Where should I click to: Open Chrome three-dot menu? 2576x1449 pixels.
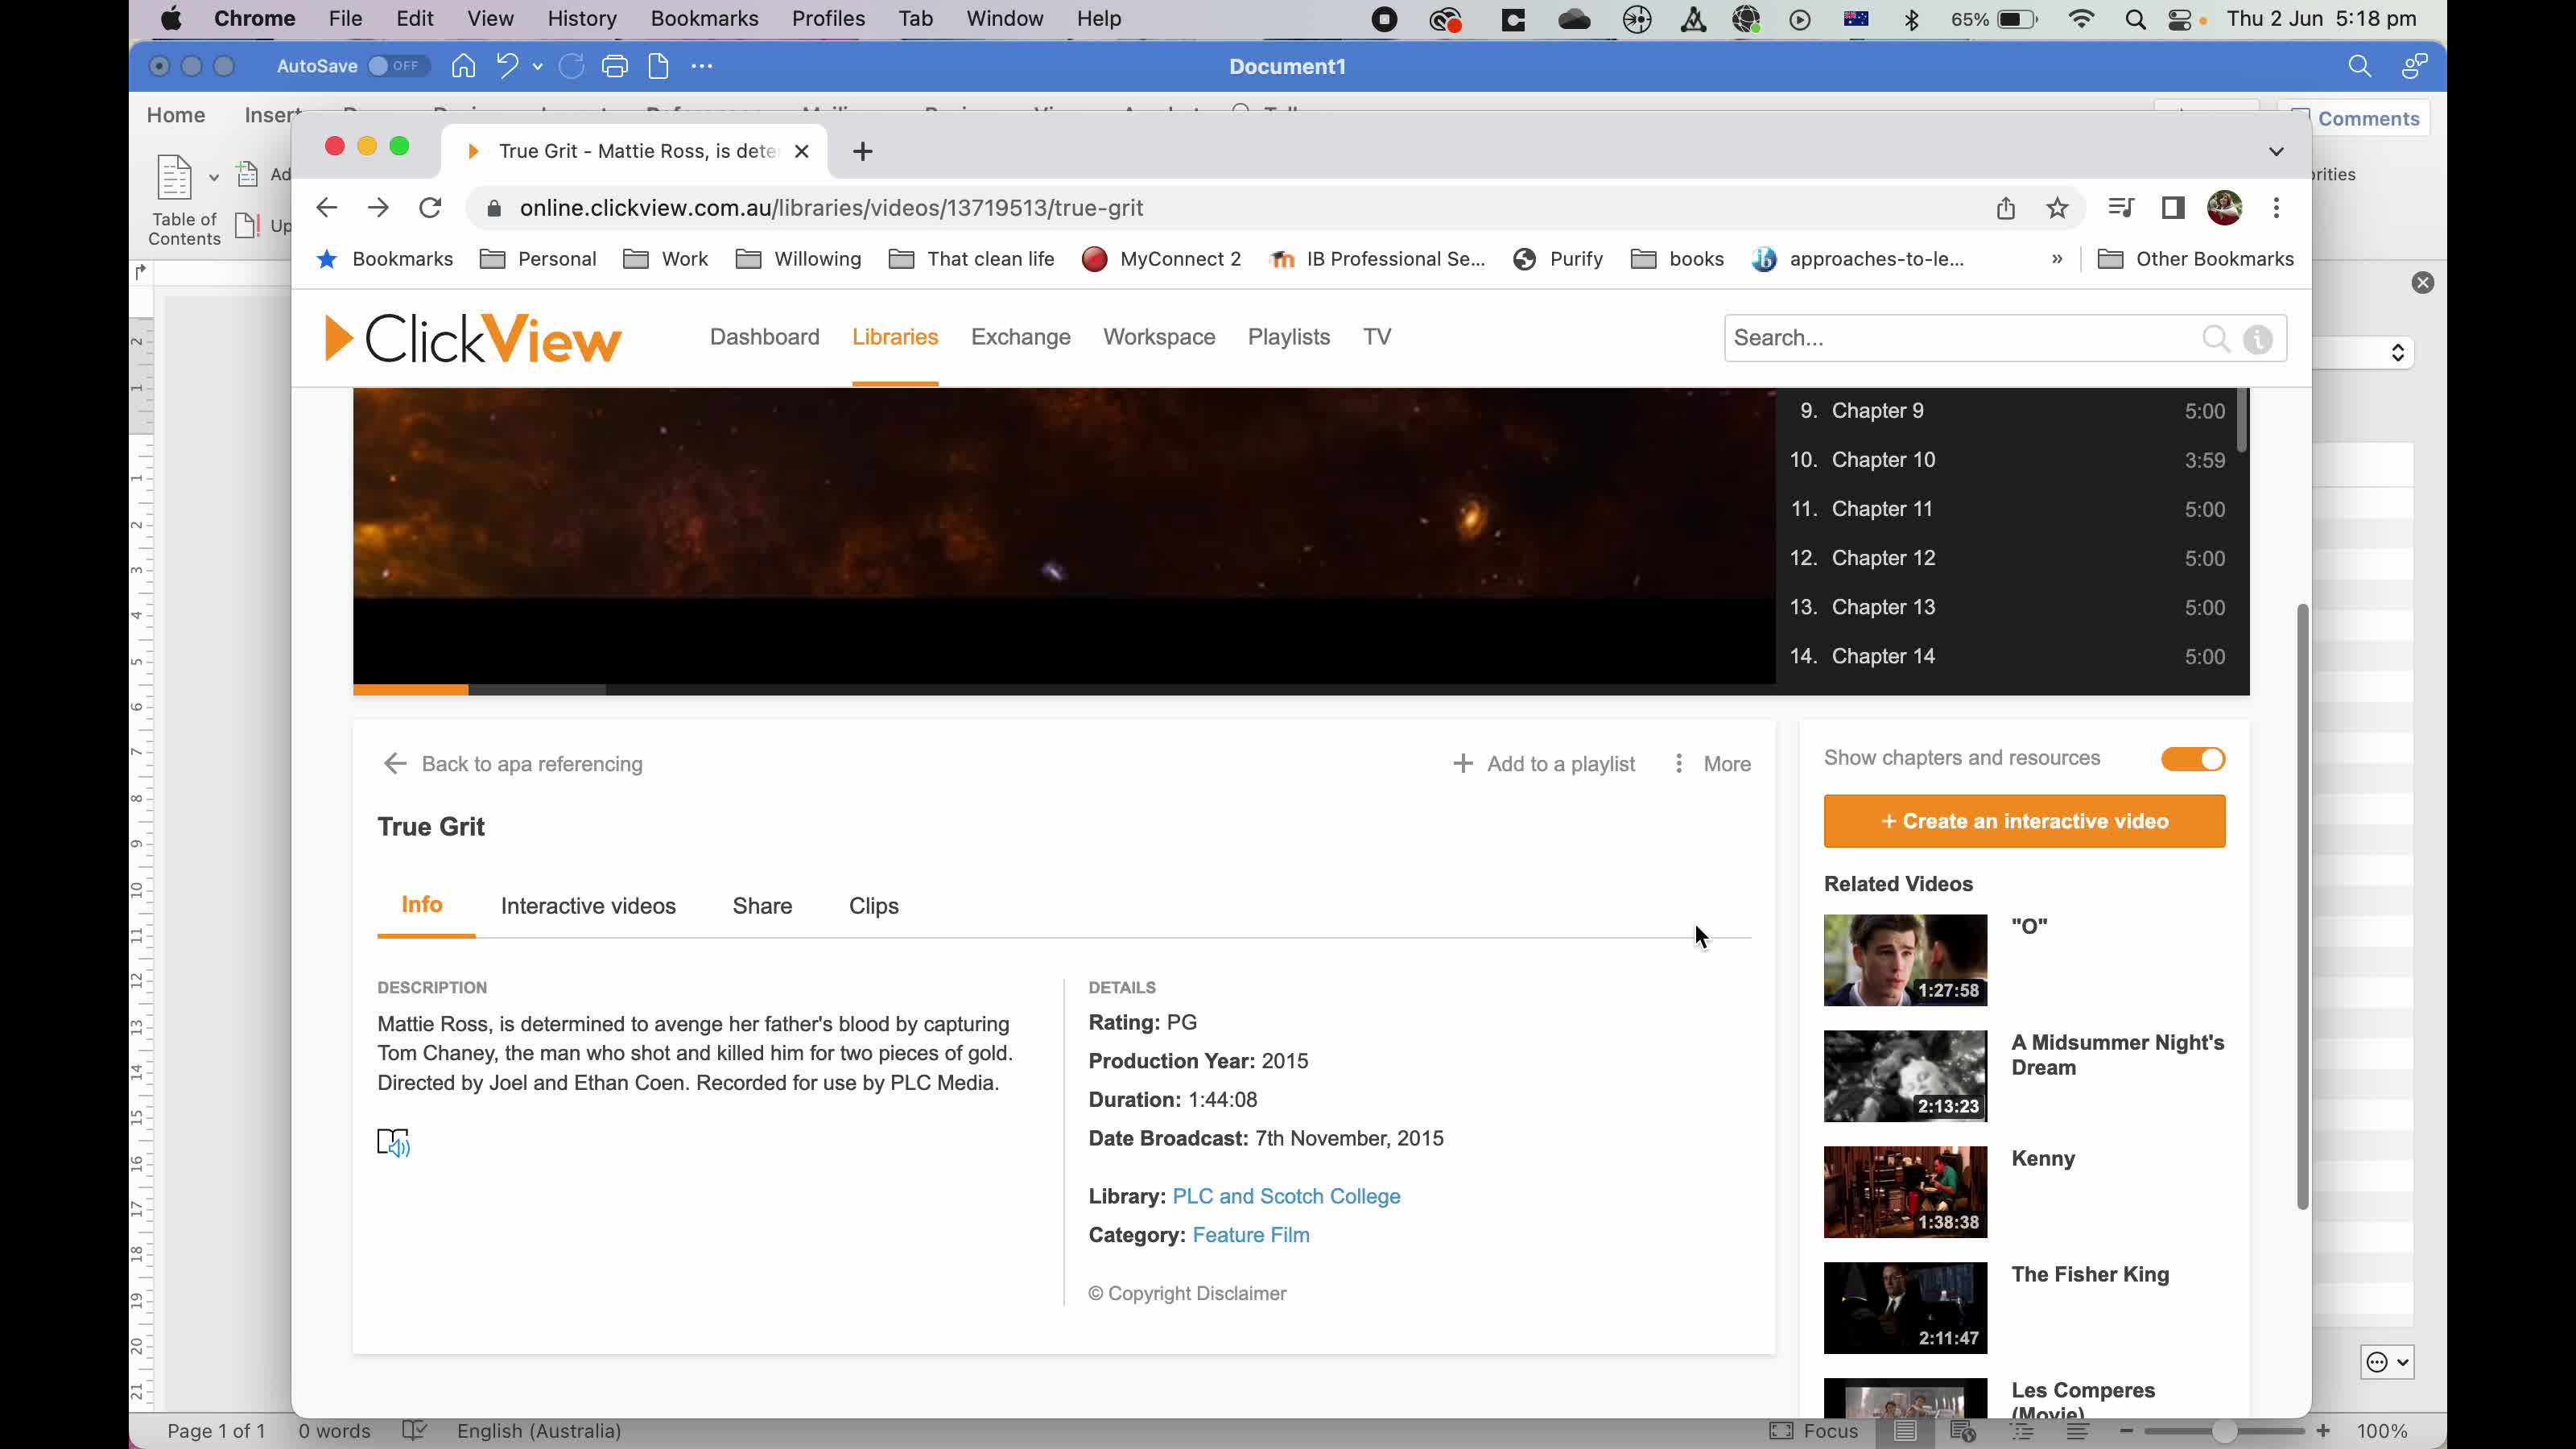(x=2277, y=208)
